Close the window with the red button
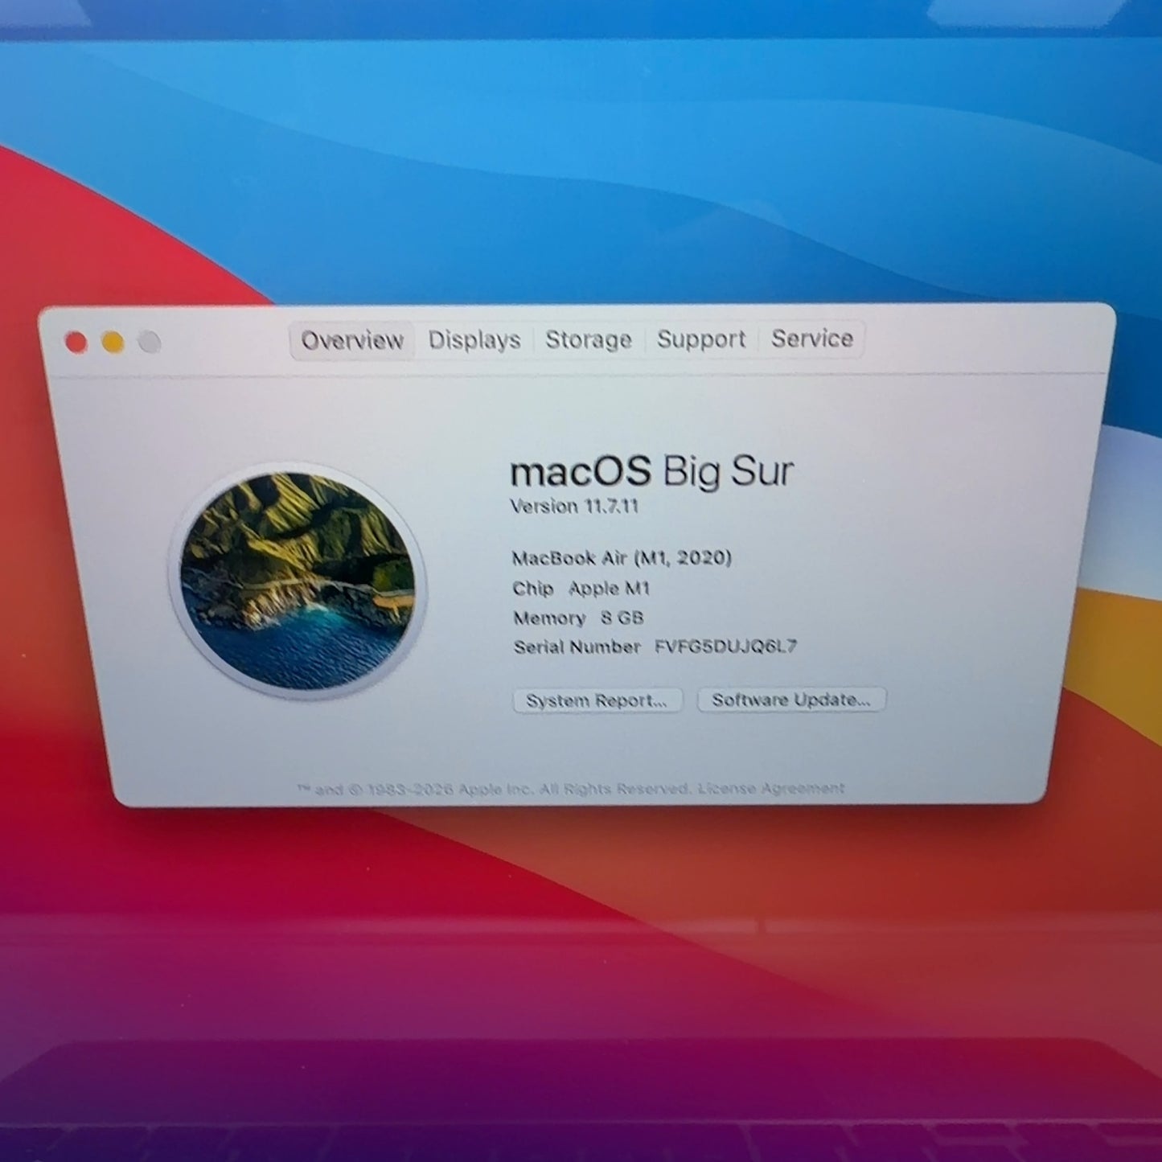 tap(76, 343)
